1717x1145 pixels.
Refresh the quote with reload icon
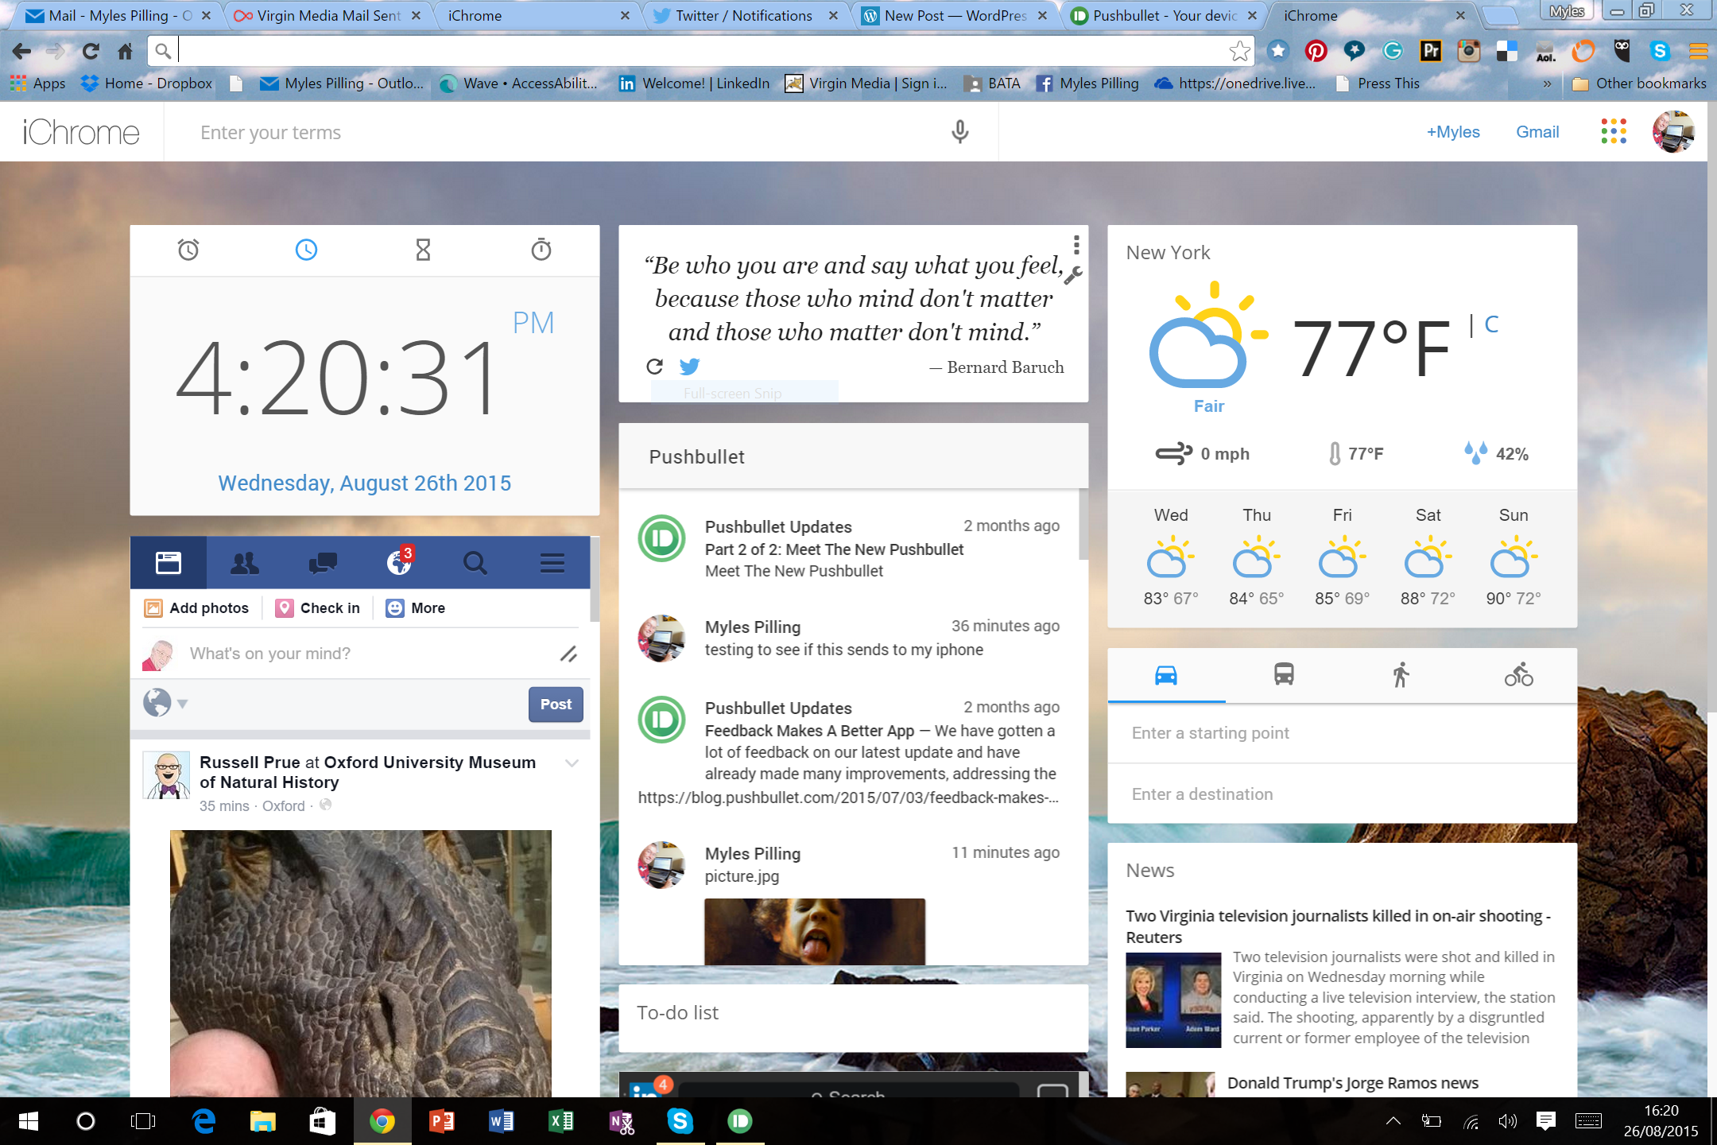654,367
